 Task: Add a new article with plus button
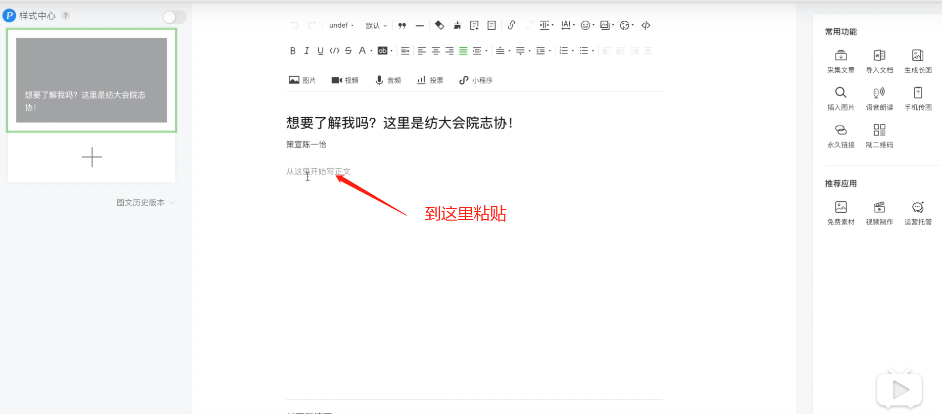pos(92,157)
